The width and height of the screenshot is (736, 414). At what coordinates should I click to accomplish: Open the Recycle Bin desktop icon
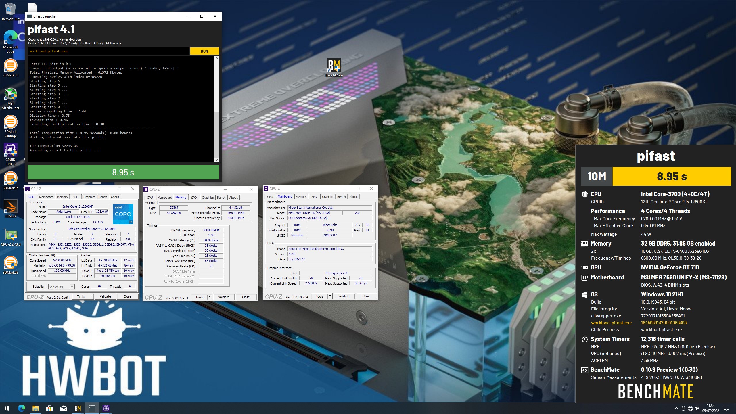click(x=10, y=12)
